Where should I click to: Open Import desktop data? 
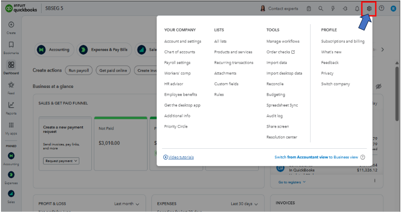284,73
